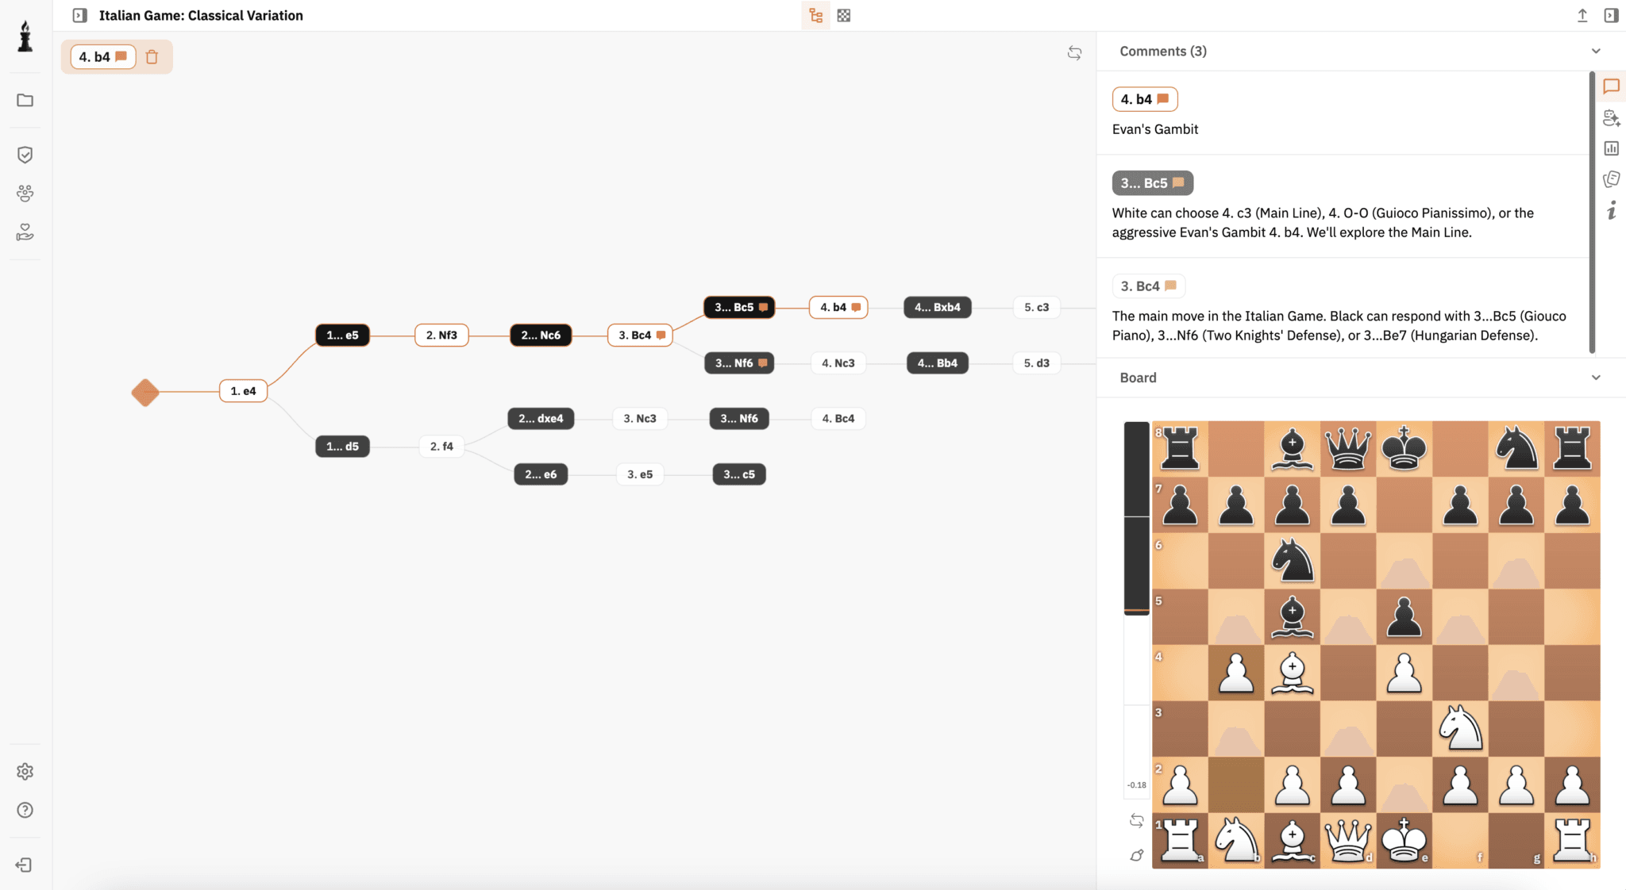Switch to chessboard view mode
Screen dimensions: 1626x890
click(x=844, y=15)
